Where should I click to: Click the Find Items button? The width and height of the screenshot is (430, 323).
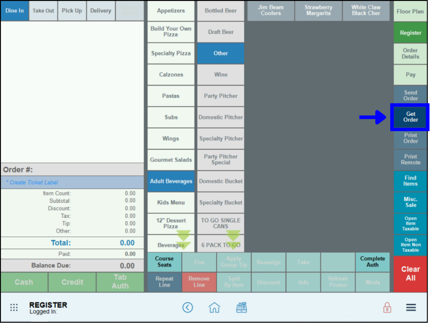pos(410,181)
